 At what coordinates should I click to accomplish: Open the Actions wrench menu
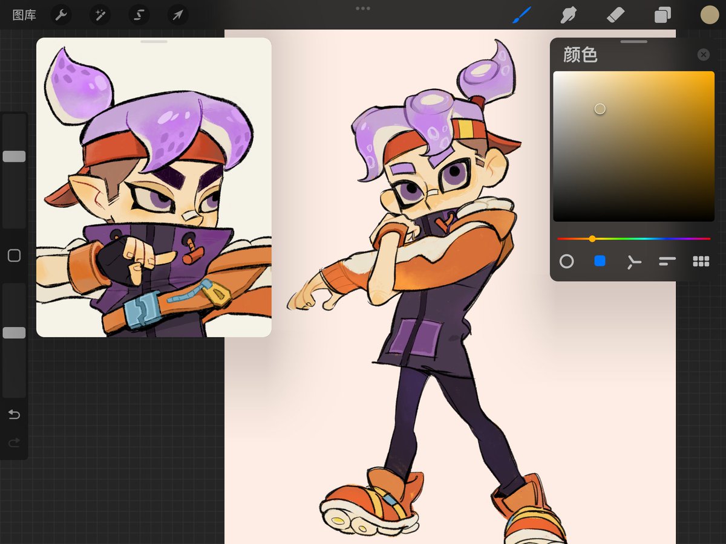[x=60, y=15]
